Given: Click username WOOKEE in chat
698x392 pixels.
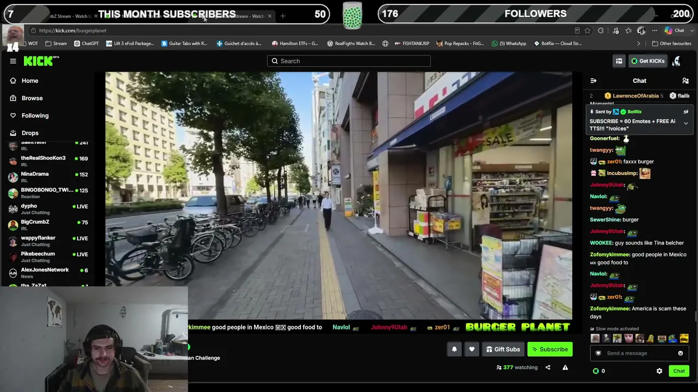Looking at the screenshot, I should click(x=601, y=243).
